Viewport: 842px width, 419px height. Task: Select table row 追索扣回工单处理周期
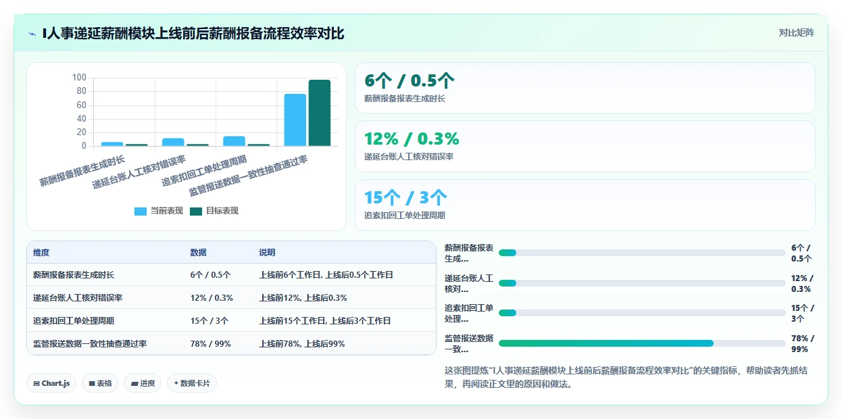pos(231,321)
